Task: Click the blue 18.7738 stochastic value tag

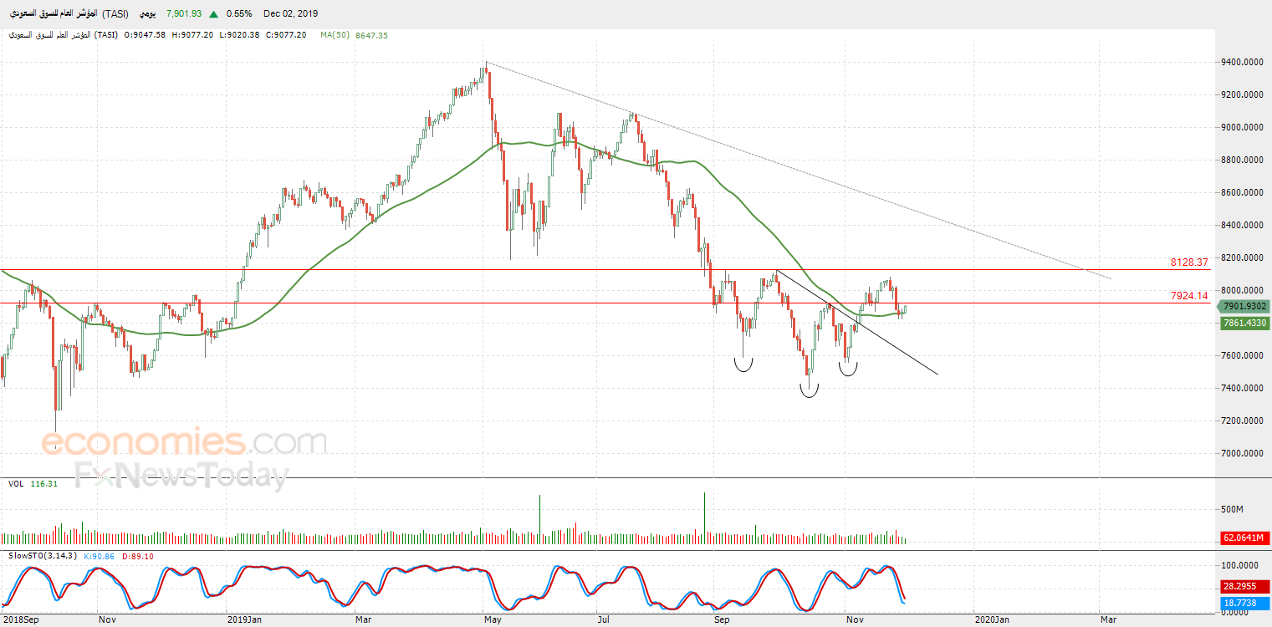Action: (1244, 603)
